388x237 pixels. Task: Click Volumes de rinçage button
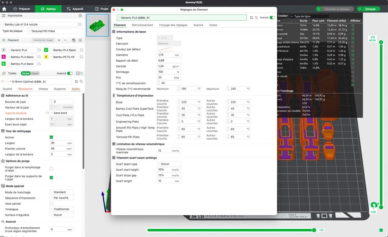[x=43, y=40]
